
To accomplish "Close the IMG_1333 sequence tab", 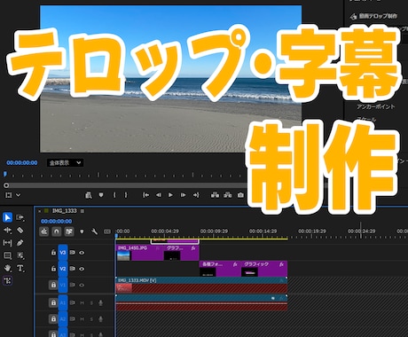I will [x=39, y=211].
